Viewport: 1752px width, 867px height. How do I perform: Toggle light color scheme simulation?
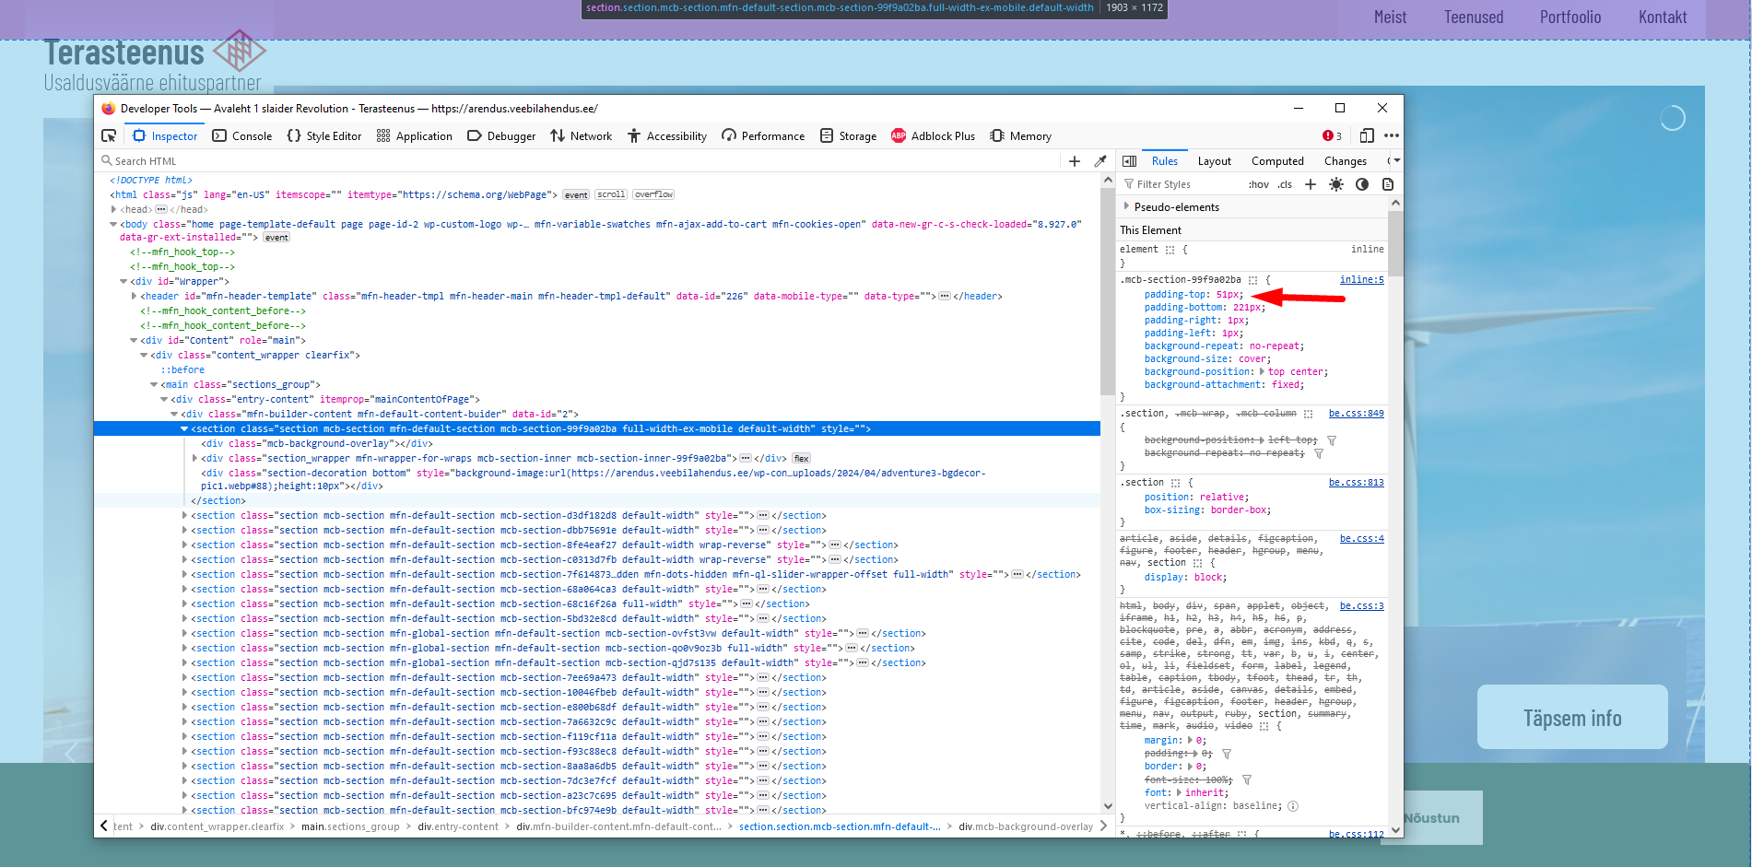tap(1336, 184)
